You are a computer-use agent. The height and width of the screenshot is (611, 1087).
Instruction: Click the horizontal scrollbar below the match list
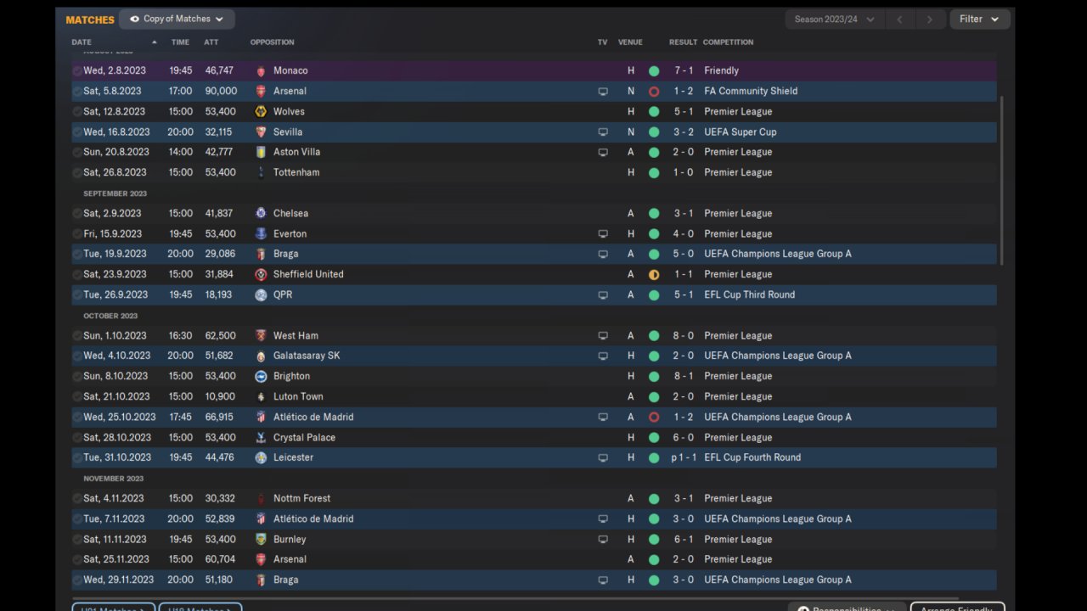[x=515, y=598]
